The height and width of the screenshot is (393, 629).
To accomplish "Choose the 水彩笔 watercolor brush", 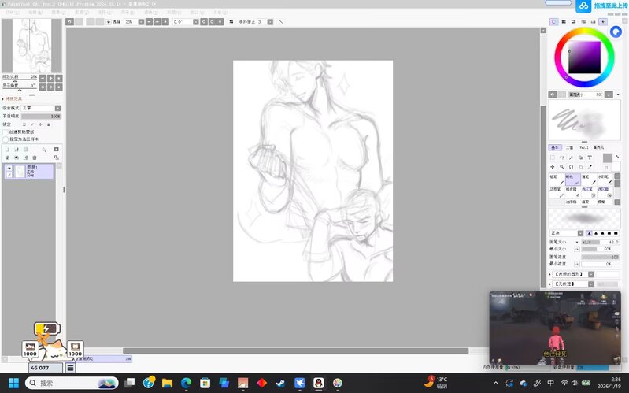I will (605, 180).
